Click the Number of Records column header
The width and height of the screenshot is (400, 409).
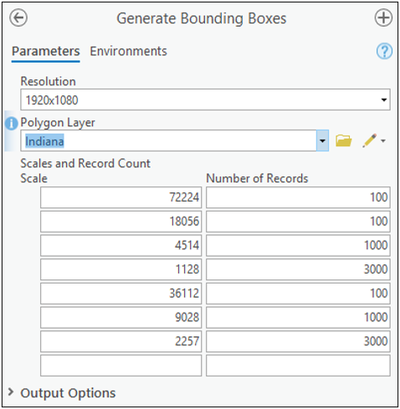coord(257,178)
